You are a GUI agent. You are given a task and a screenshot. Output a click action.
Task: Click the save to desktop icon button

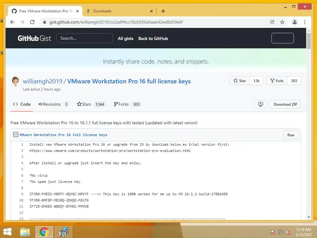click(261, 104)
